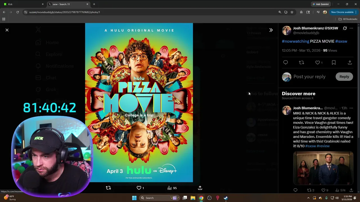
Task: Click the taskbar Search box
Action: 159,198
